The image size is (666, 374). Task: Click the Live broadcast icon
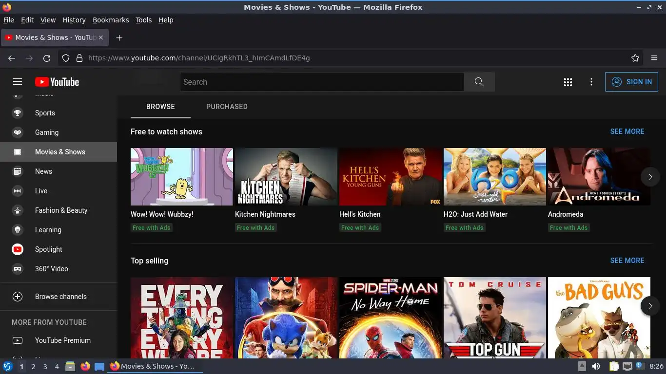coord(18,191)
